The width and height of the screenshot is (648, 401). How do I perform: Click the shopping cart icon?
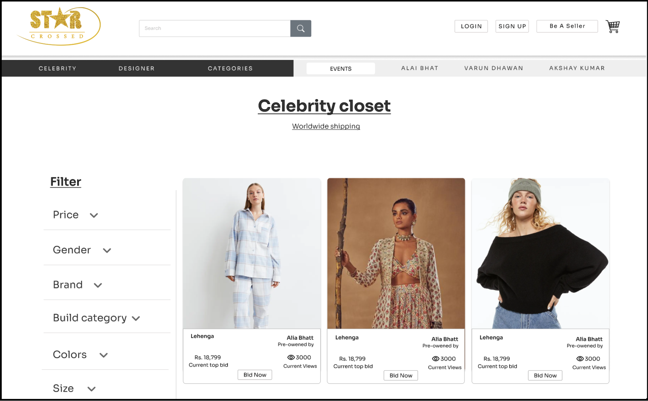tap(613, 27)
